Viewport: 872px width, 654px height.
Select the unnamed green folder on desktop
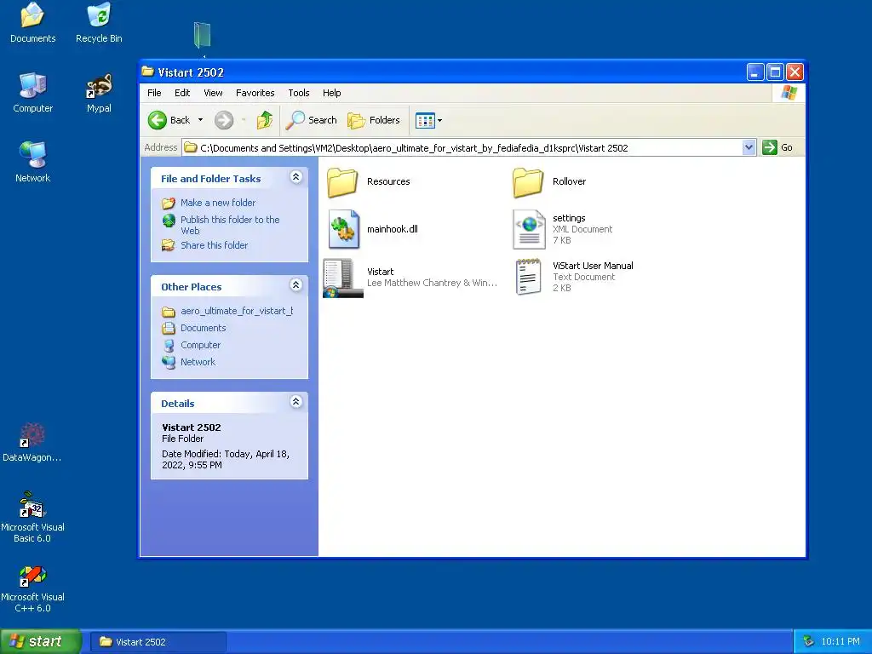203,35
